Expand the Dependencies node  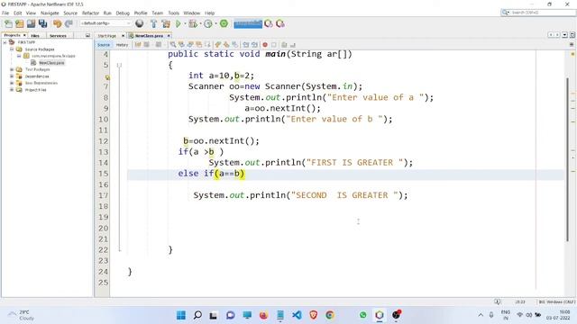click(x=12, y=76)
